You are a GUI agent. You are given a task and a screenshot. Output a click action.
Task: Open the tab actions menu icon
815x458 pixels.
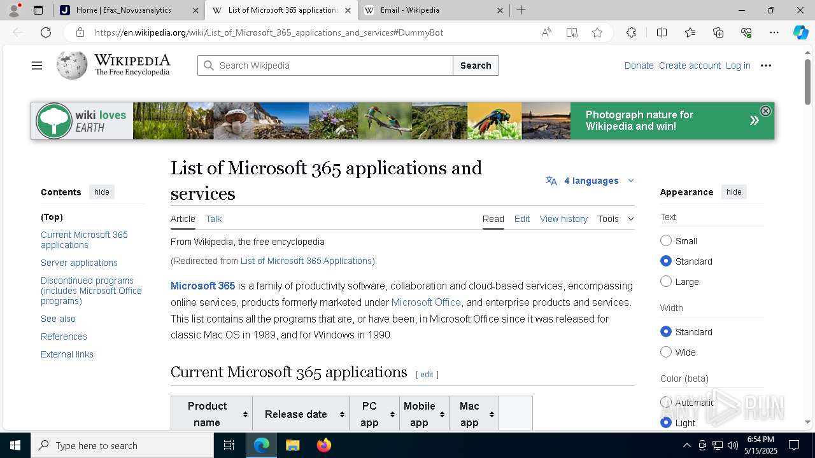click(38, 10)
